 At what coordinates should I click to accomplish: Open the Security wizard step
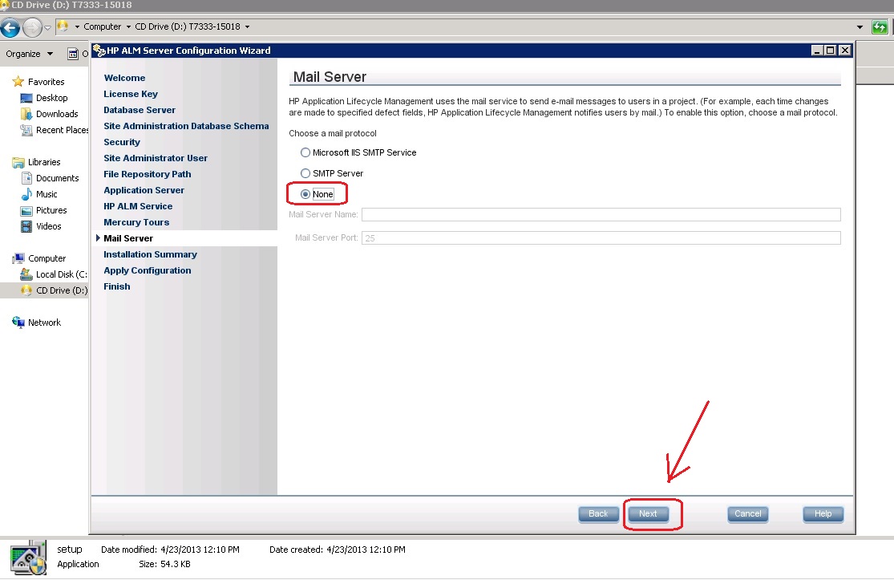[x=121, y=142]
